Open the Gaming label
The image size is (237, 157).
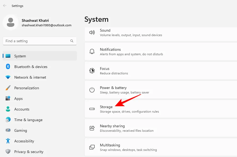[x=21, y=130]
